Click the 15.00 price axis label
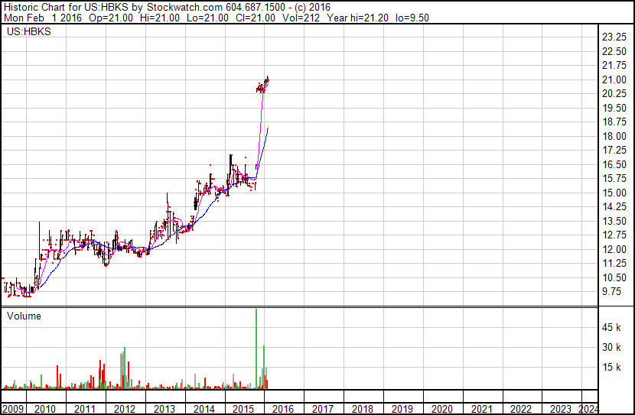 pyautogui.click(x=615, y=193)
